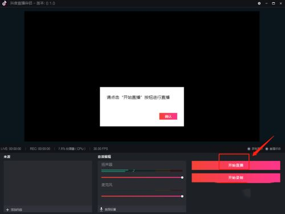Open audio settings via microphone icon

click(x=101, y=209)
